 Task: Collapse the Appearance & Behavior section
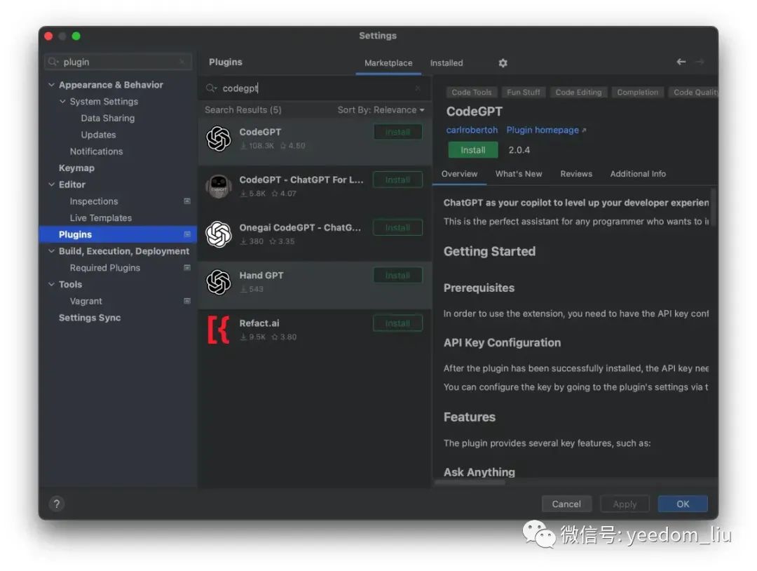52,85
